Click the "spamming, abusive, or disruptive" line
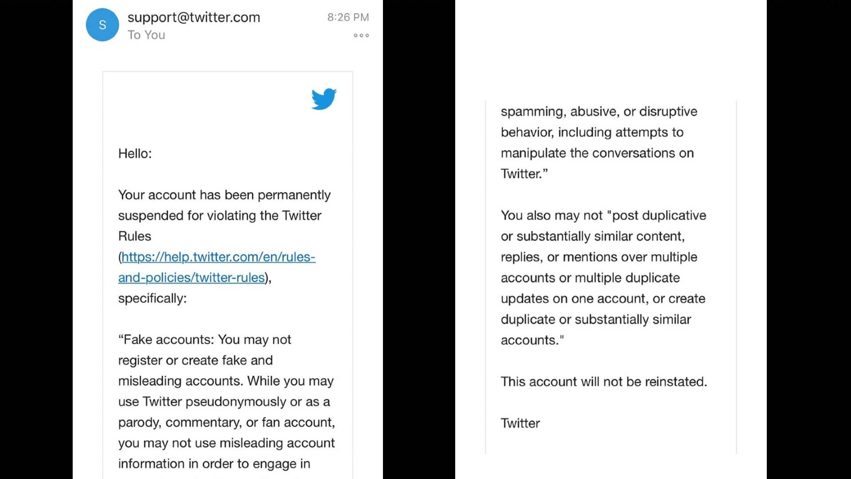 (599, 112)
